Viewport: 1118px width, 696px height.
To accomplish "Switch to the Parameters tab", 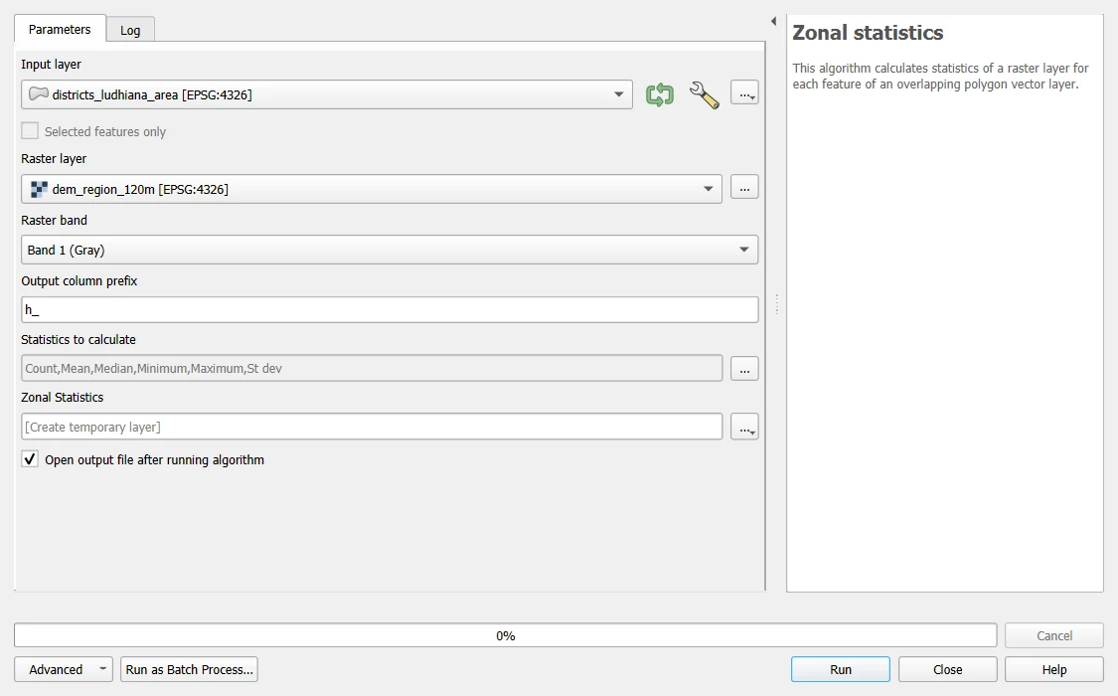I will pos(60,29).
